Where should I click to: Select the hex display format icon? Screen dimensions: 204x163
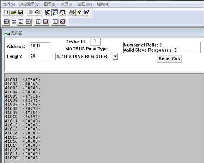click(28, 22)
